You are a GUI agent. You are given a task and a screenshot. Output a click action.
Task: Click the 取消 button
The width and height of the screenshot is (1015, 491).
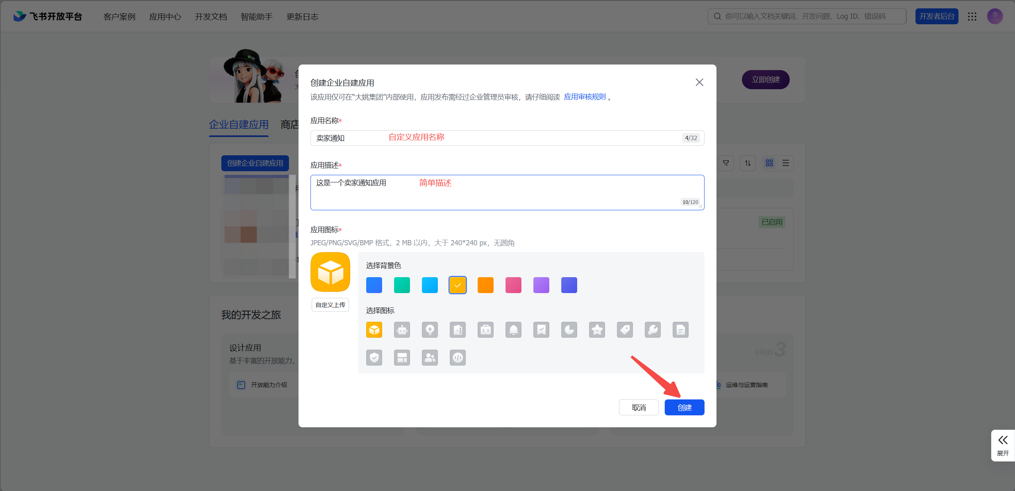point(639,407)
